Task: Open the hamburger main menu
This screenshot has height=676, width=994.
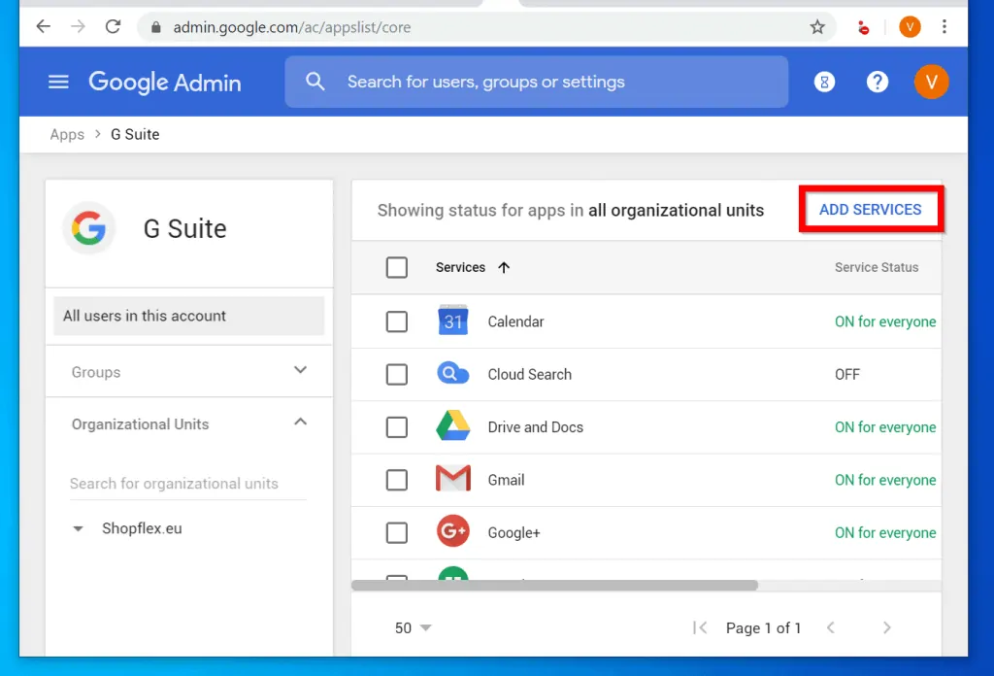Action: coord(58,83)
